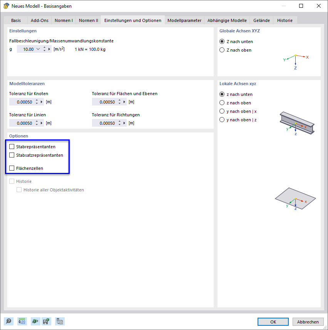Open the Modellparameter tab
This screenshot has height=330, width=328.
184,20
